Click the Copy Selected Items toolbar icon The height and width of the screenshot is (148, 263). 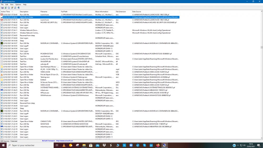click(9, 8)
